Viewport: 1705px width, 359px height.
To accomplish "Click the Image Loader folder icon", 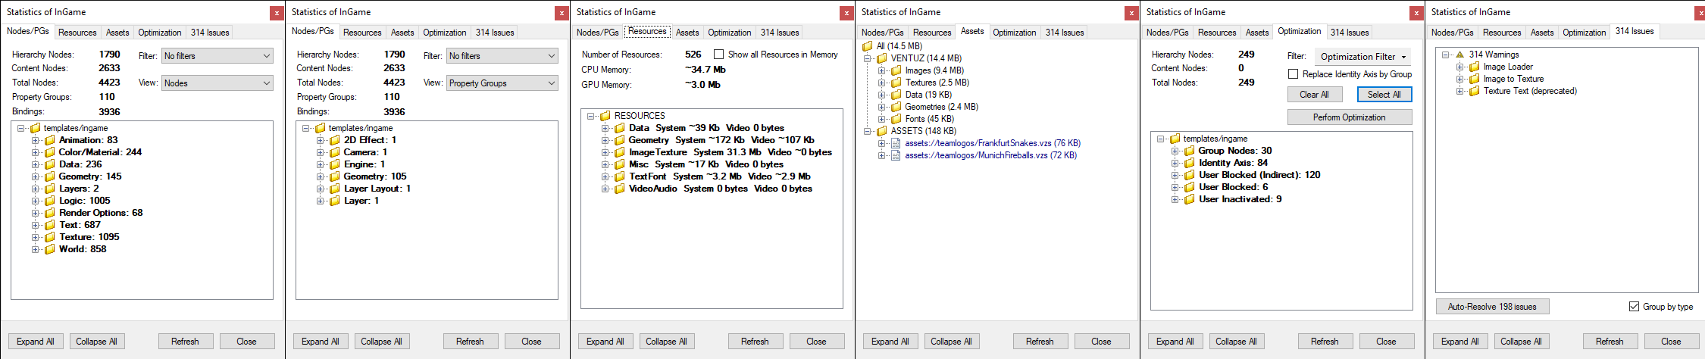I will (x=1475, y=67).
